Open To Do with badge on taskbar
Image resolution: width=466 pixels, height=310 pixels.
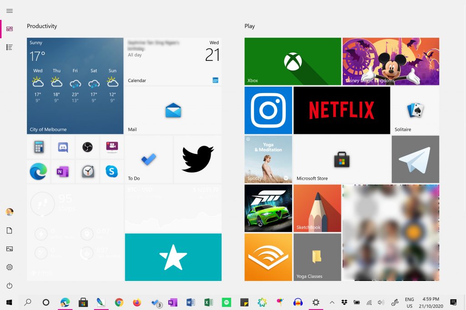click(x=156, y=303)
